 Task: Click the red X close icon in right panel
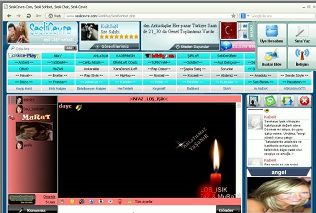point(304,101)
